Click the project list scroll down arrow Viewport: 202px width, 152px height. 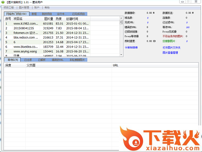[x=121, y=55]
